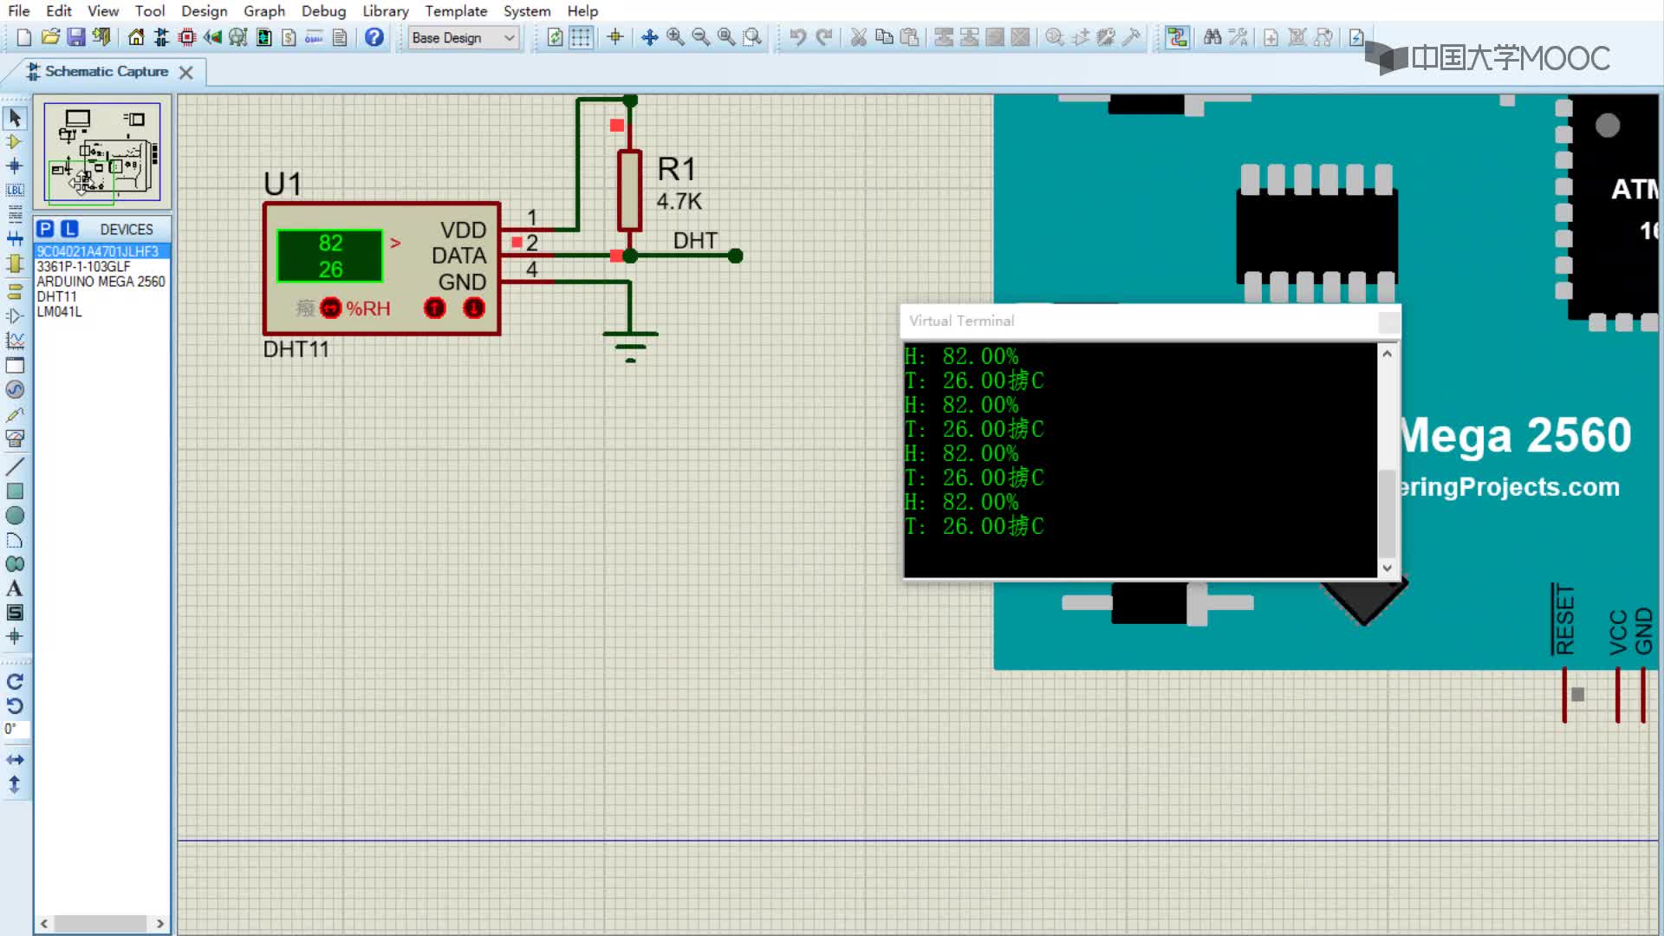Open the Base Design variant dropdown
Screen dimensions: 1664x936
(x=463, y=37)
